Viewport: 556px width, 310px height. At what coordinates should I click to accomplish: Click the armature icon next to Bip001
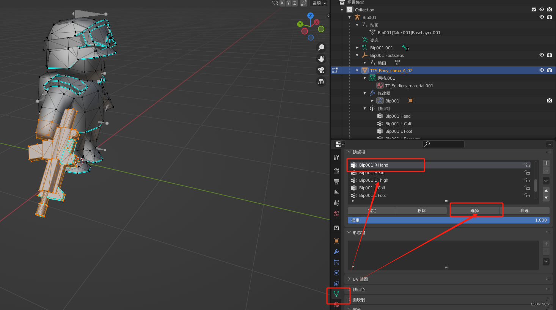pyautogui.click(x=357, y=17)
